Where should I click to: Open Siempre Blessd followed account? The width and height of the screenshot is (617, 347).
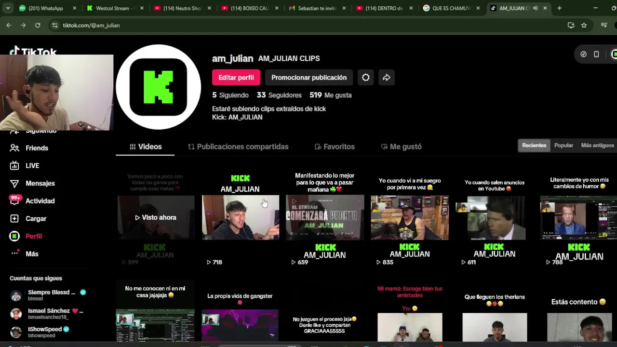click(x=48, y=295)
